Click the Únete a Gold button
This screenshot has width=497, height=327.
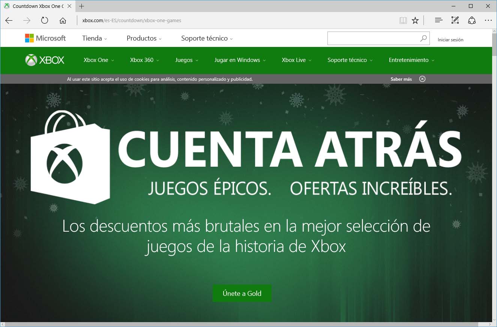[x=242, y=293]
